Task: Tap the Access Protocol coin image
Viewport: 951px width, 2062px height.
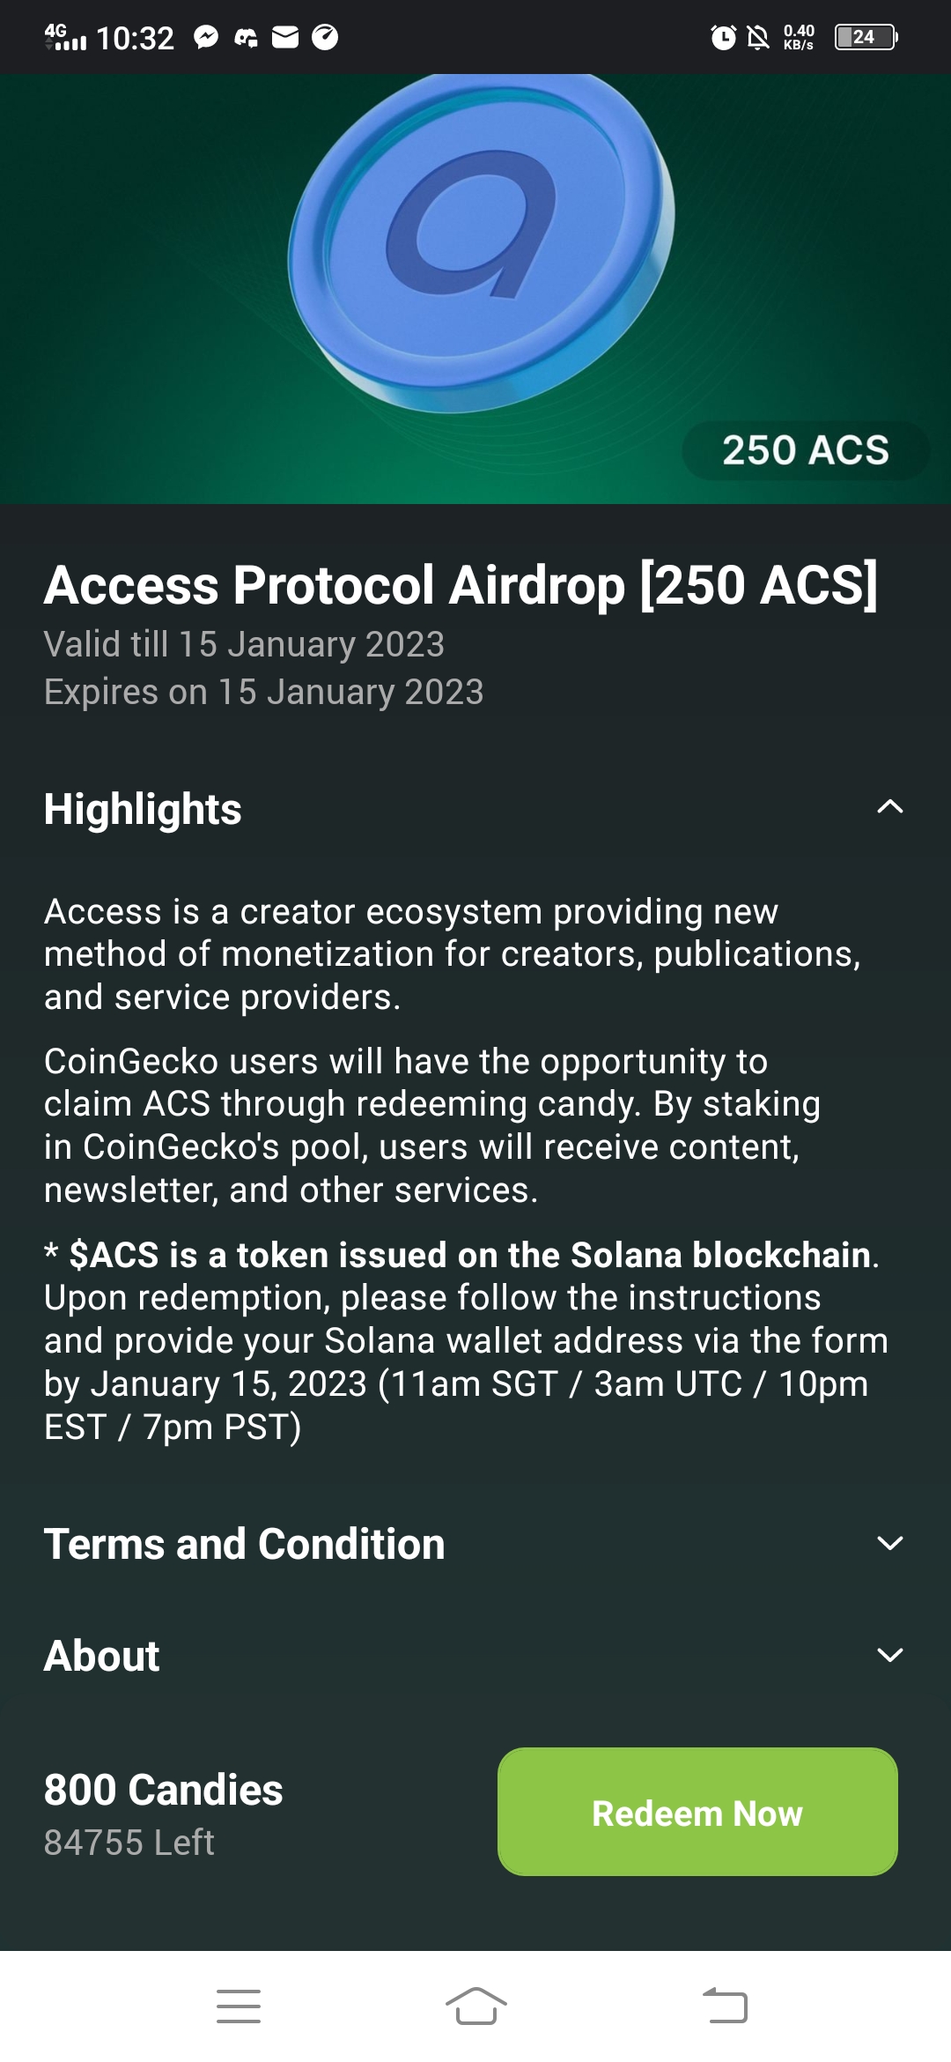Action: point(481,242)
